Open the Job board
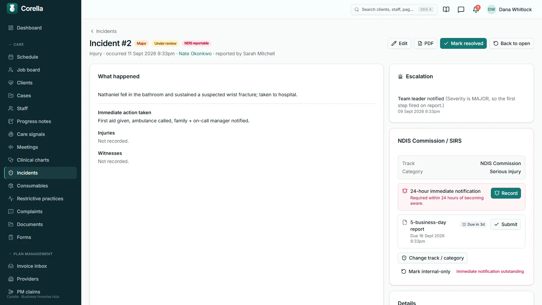Screen dimensions: 542x305 (41, 70)
